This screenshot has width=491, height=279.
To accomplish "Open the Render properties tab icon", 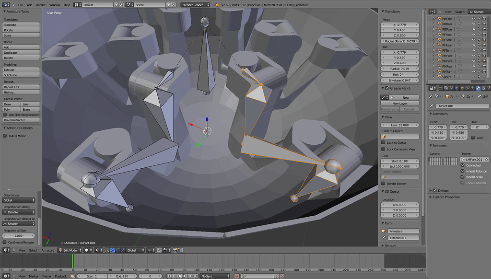I will pyautogui.click(x=441, y=88).
